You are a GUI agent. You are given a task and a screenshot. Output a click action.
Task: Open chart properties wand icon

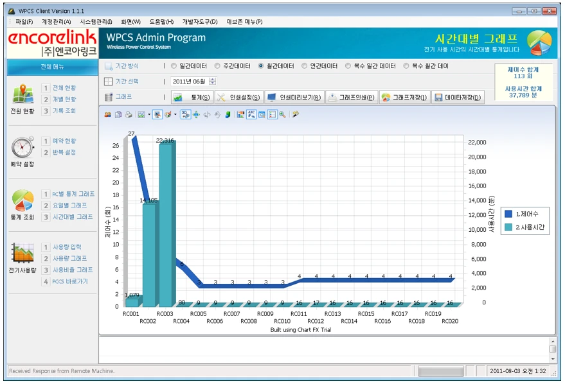click(296, 115)
